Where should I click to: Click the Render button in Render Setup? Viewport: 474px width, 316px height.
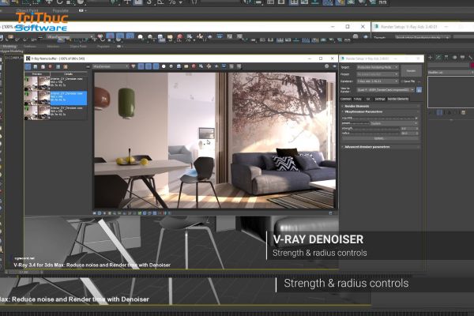tap(411, 71)
